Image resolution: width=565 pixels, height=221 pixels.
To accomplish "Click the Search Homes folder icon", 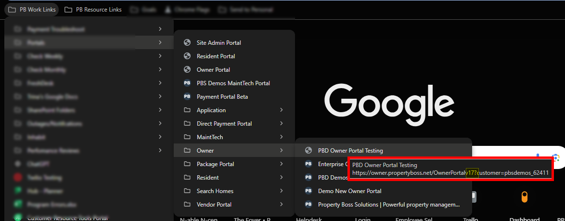I will click(187, 191).
